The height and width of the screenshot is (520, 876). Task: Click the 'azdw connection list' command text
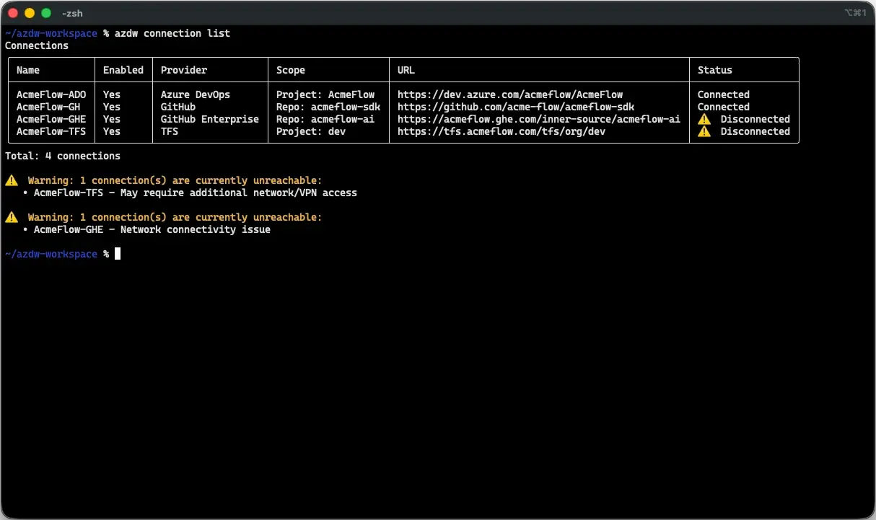click(172, 33)
